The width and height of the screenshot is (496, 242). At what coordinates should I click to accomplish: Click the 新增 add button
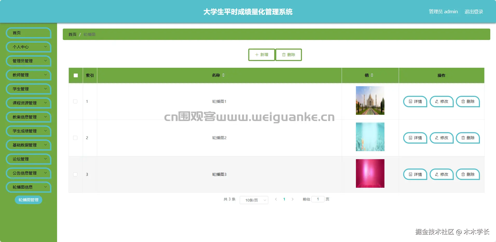click(261, 55)
